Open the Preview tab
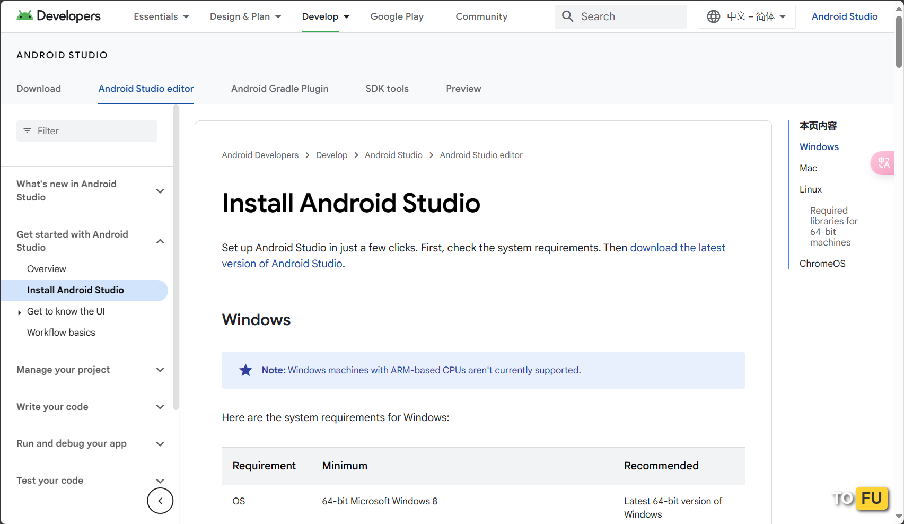904x524 pixels. click(x=463, y=89)
